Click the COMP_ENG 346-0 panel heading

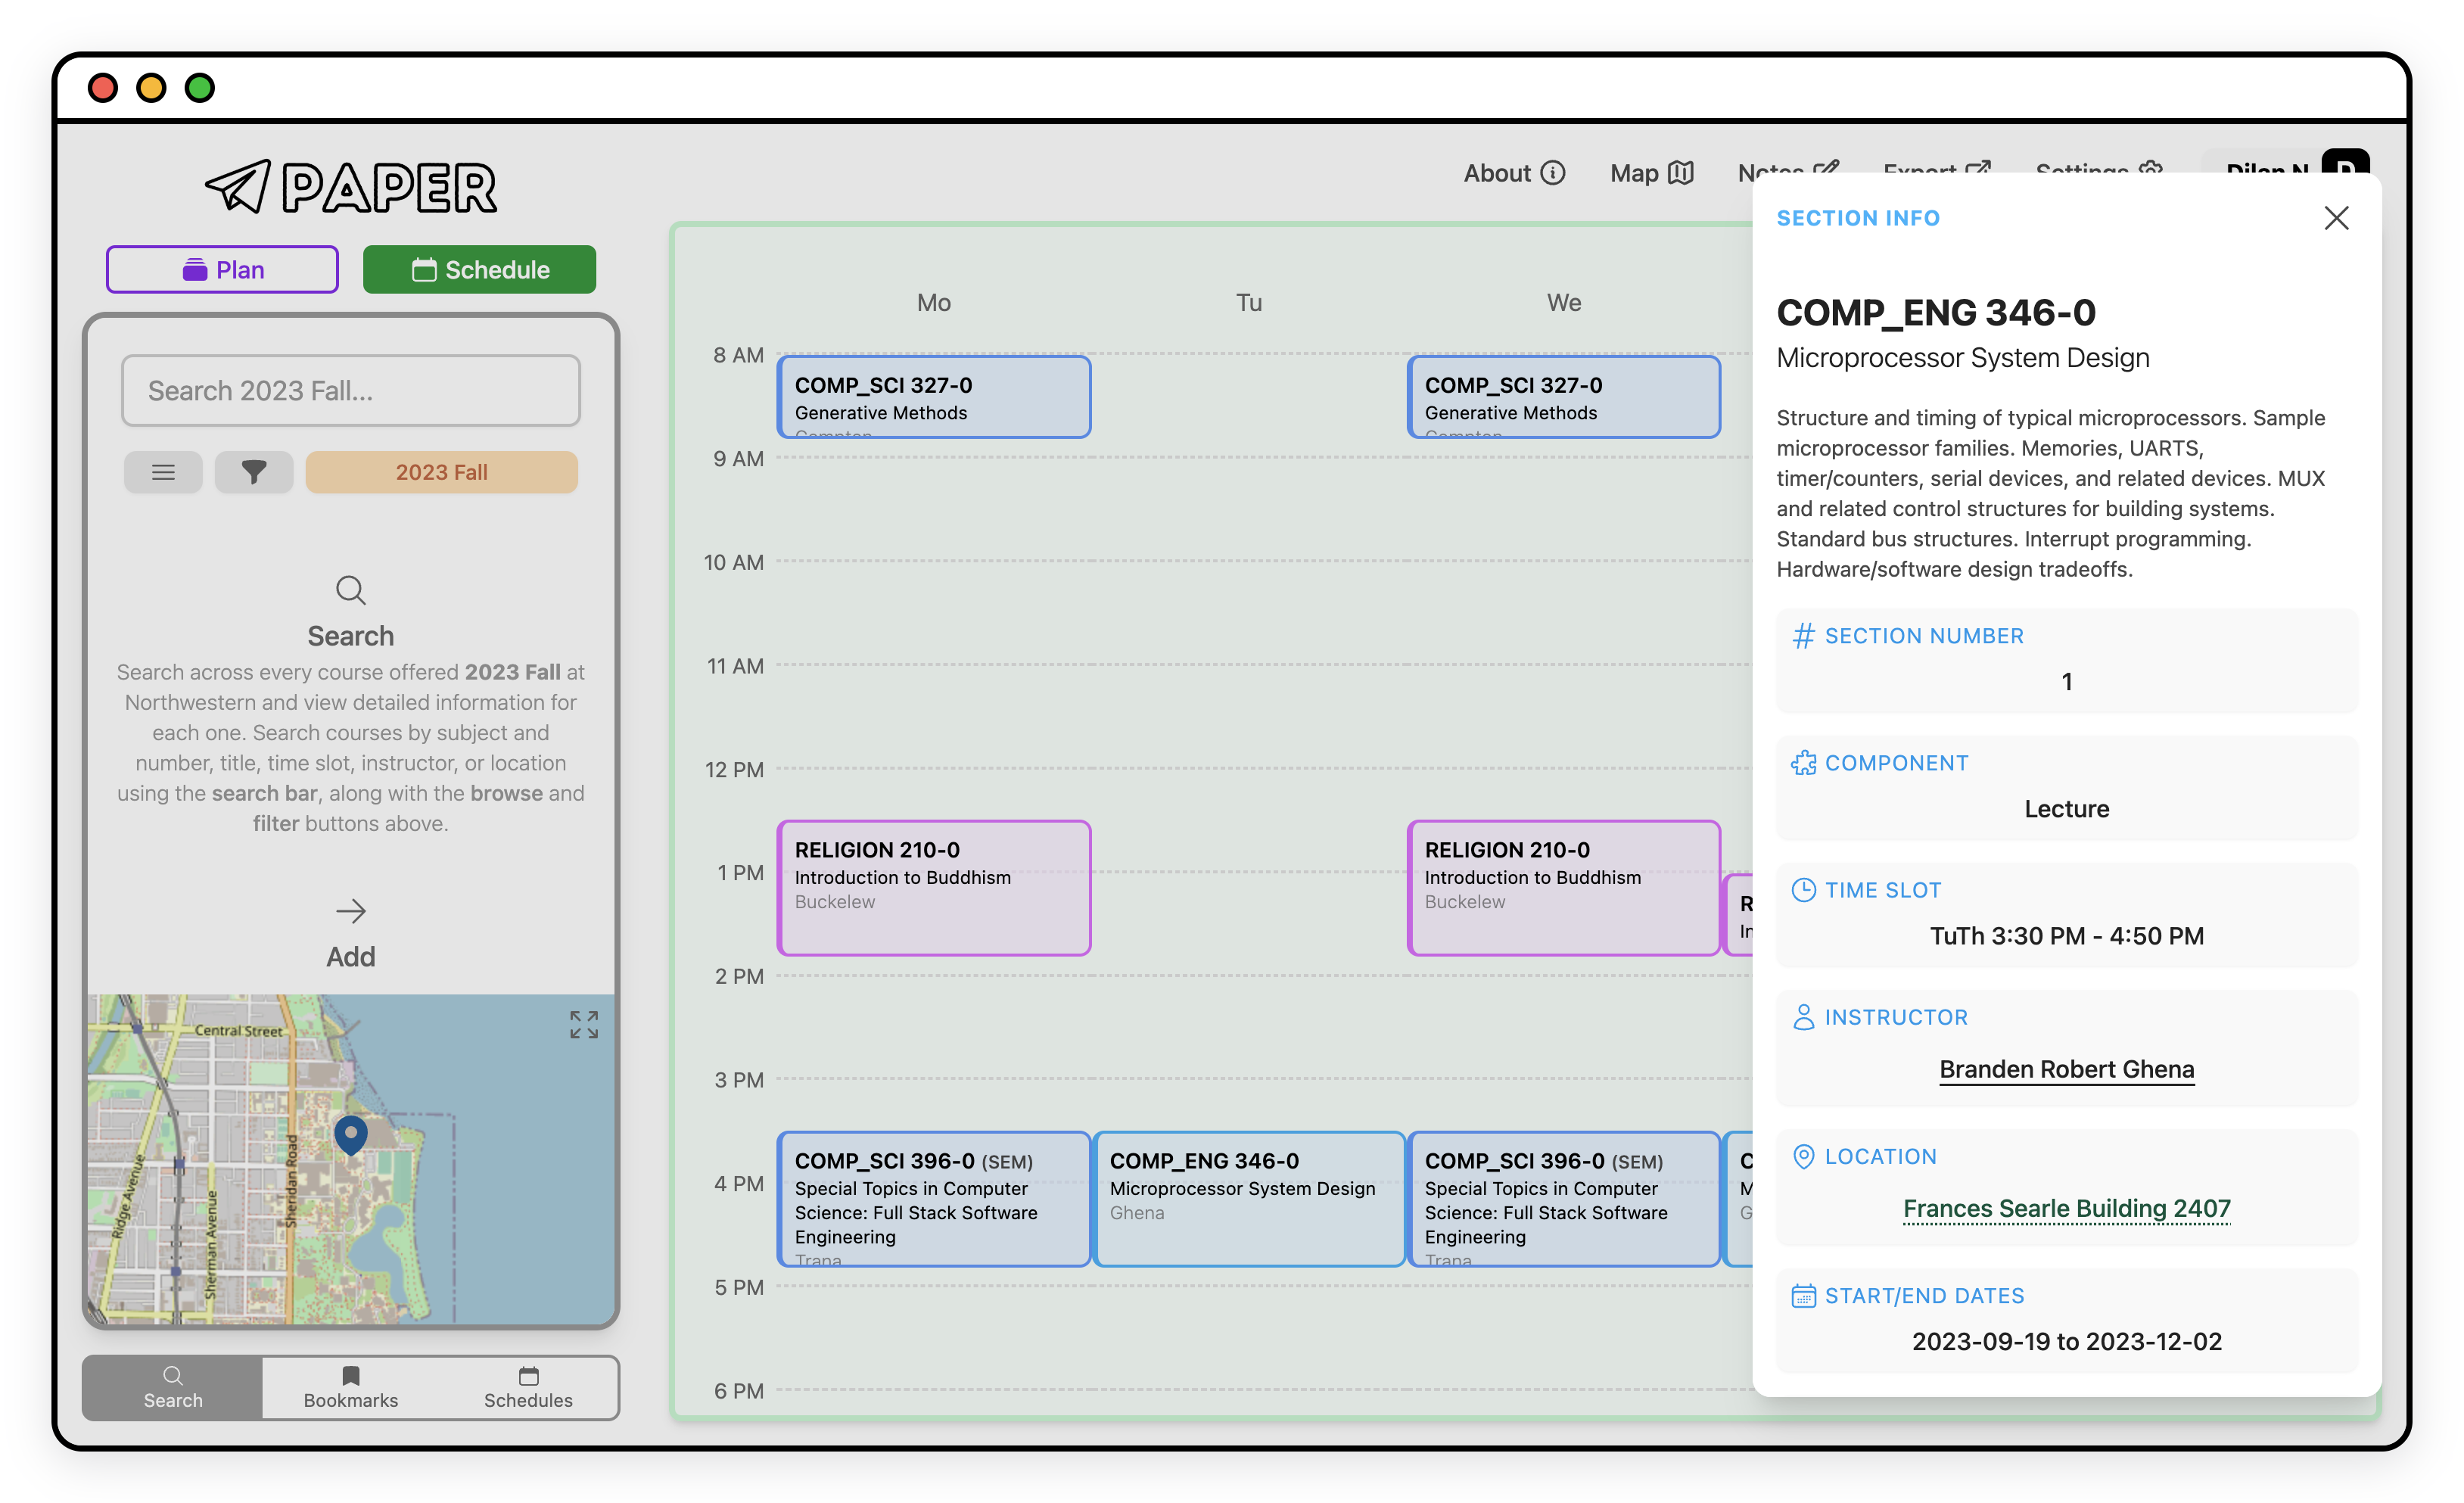click(x=1935, y=313)
